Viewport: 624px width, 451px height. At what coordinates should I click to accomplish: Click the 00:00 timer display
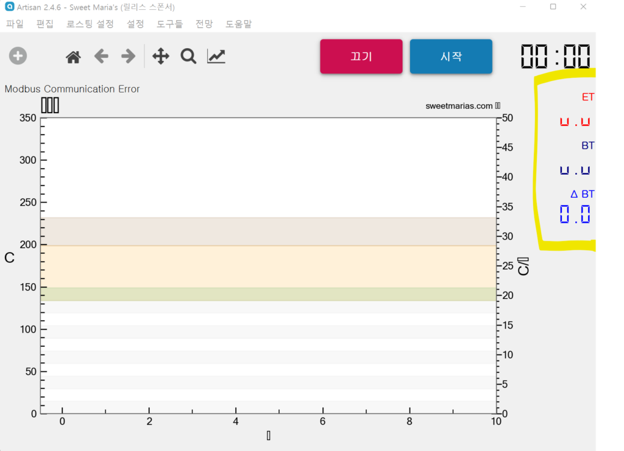(555, 57)
